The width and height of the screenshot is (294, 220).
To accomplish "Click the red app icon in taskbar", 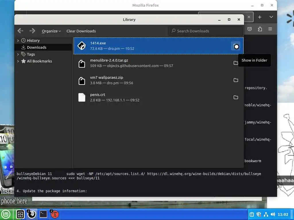I will pyautogui.click(x=55, y=214).
